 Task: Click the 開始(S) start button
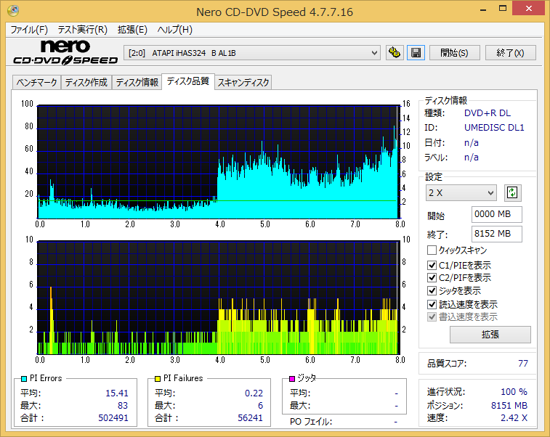[454, 53]
